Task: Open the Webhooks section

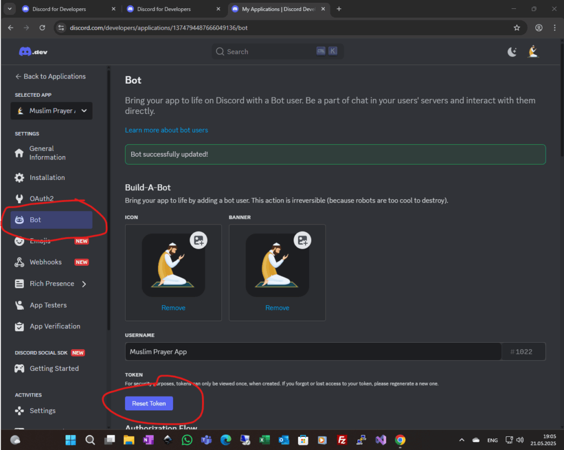Action: tap(46, 262)
